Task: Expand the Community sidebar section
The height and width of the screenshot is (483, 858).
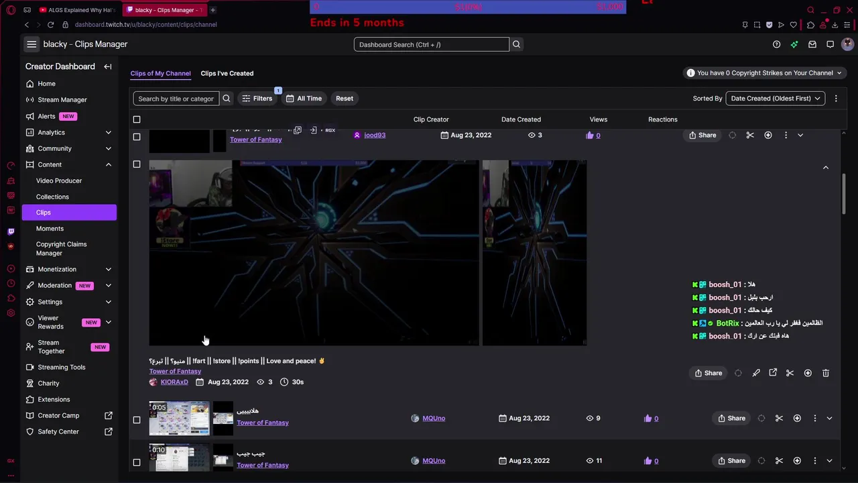Action: (x=108, y=148)
